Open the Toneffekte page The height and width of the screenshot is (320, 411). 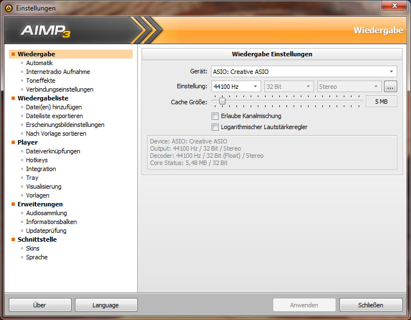[x=41, y=81]
